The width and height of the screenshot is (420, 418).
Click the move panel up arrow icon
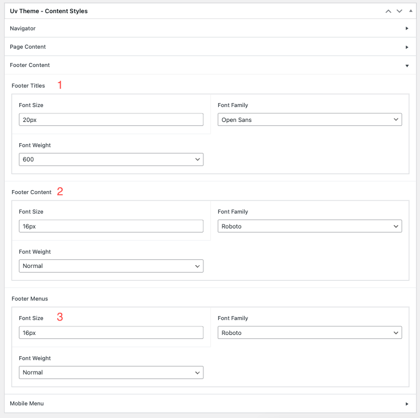(389, 11)
